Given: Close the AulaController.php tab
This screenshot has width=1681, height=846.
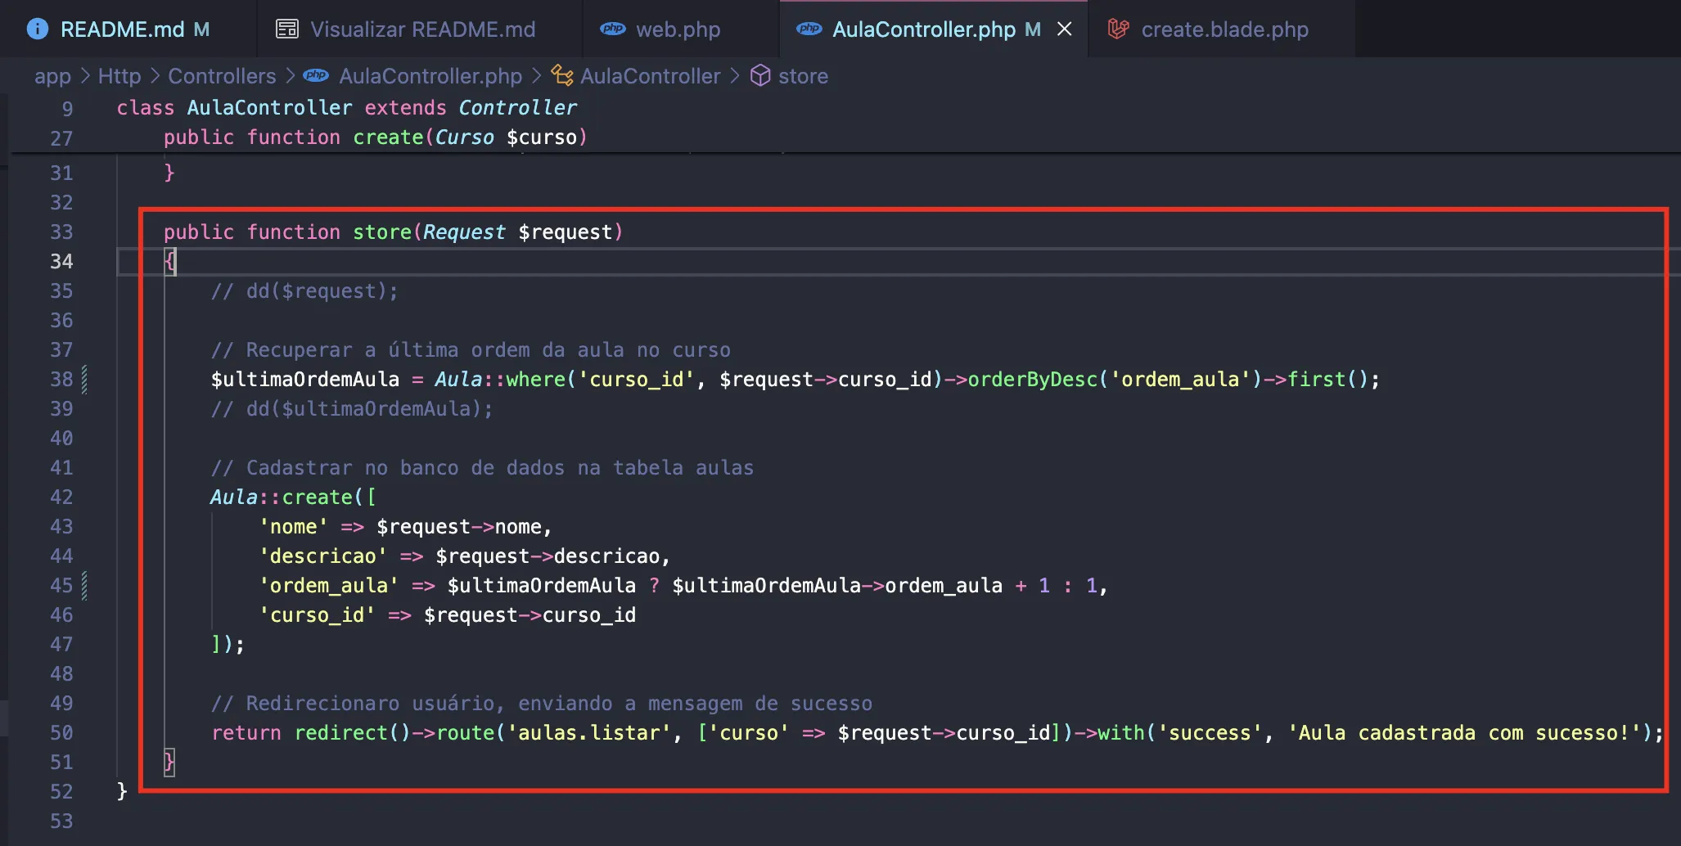Looking at the screenshot, I should click(x=1064, y=29).
